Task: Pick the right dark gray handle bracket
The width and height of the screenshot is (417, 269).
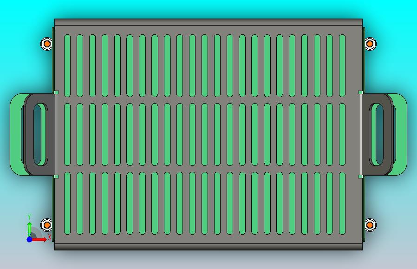Action: click(365, 134)
